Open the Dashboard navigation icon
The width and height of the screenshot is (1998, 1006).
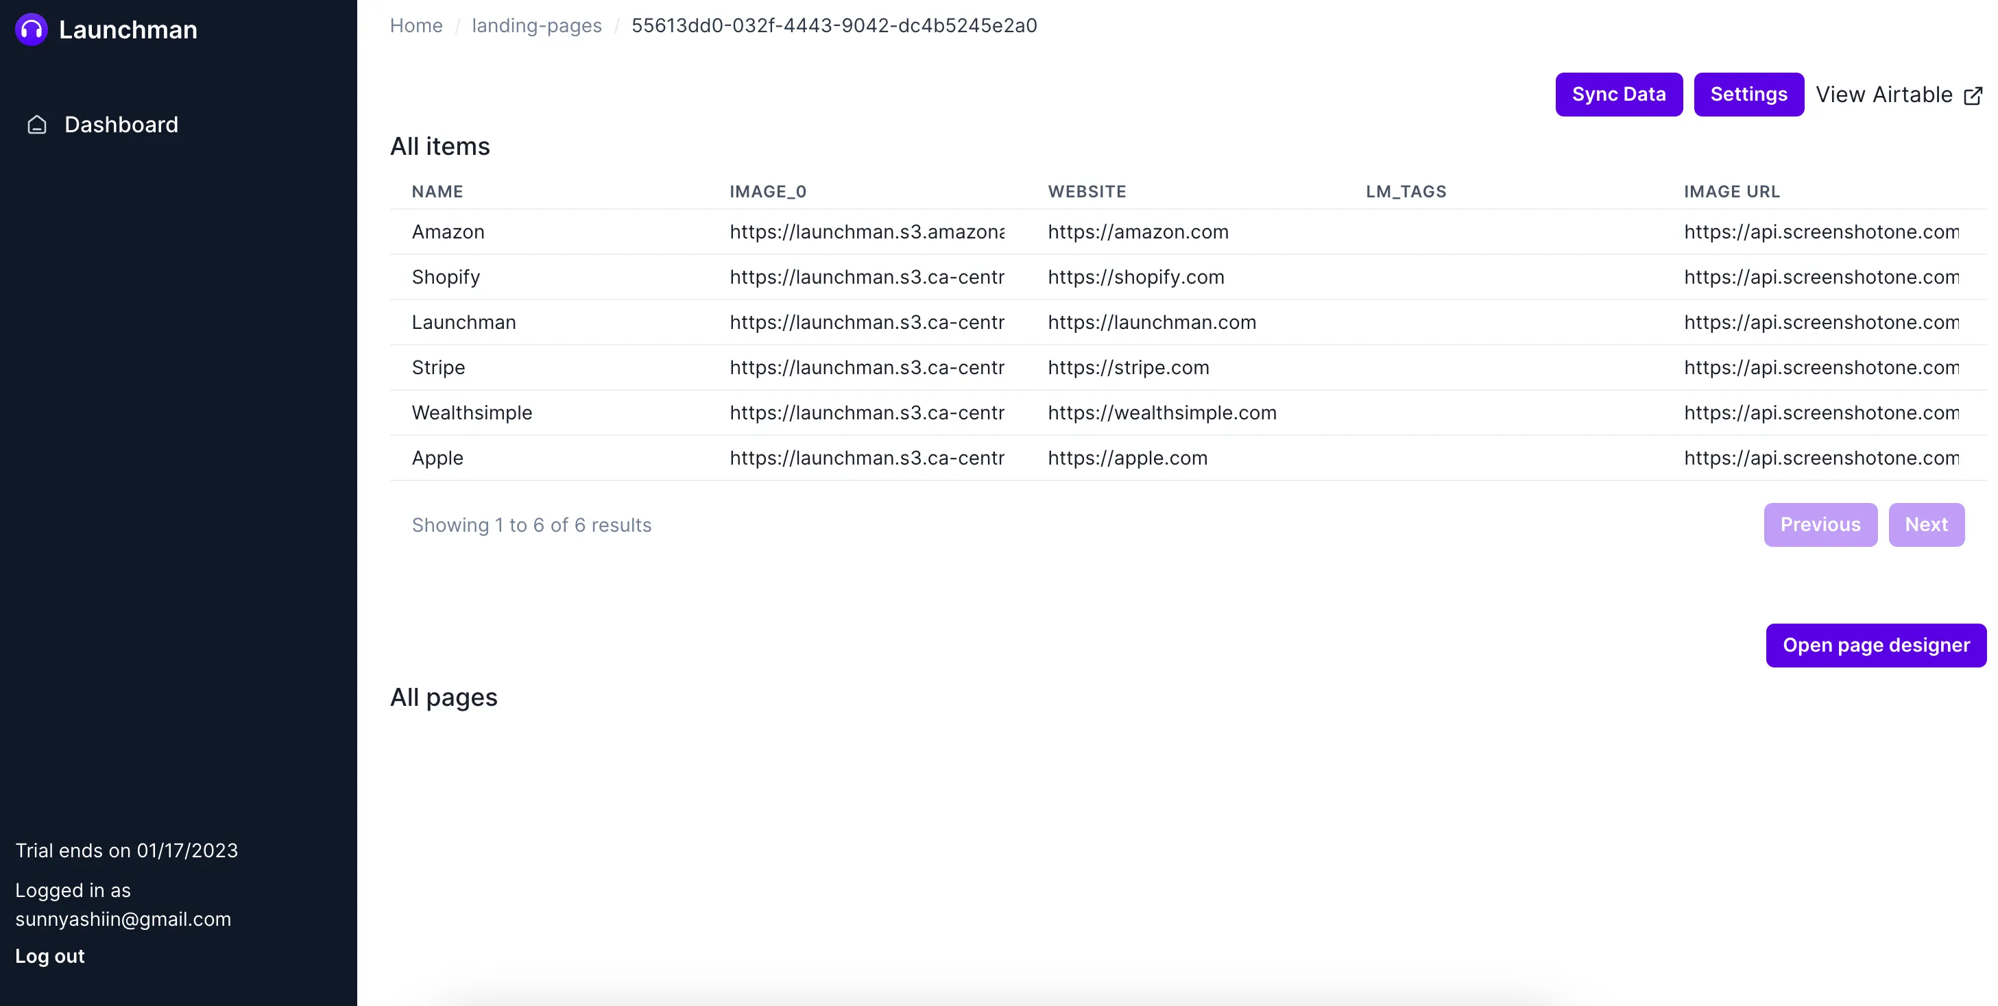tap(37, 125)
